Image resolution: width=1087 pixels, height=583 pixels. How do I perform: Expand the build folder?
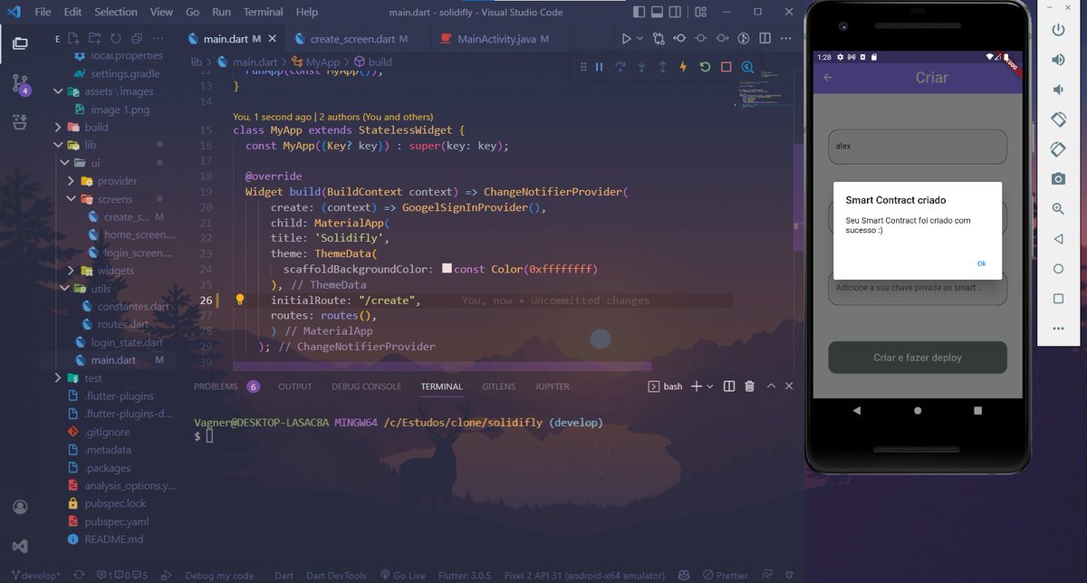pyautogui.click(x=58, y=128)
